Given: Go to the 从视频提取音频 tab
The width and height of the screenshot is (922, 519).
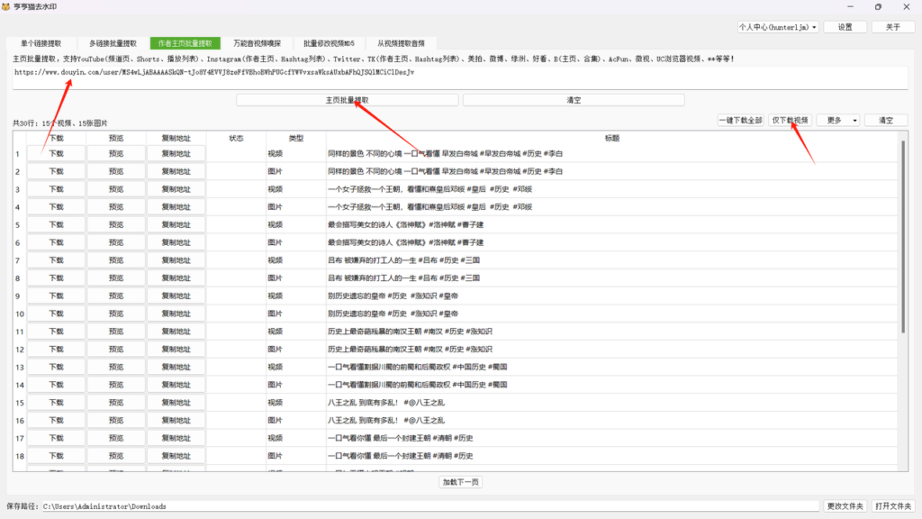Looking at the screenshot, I should (407, 43).
